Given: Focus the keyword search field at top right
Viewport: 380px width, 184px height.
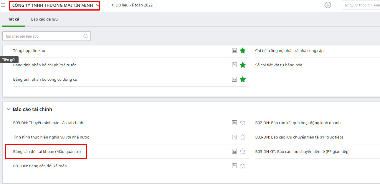Looking at the screenshot, I should coord(361,5).
